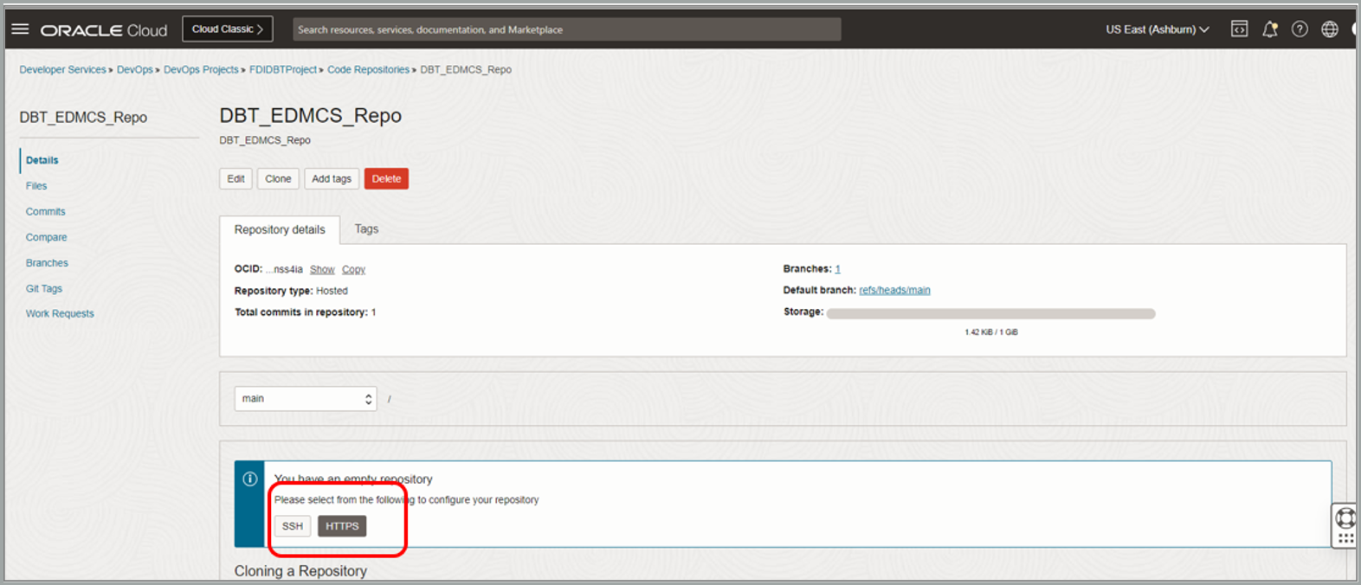The height and width of the screenshot is (585, 1361).
Task: Open Git Tags in the sidebar
Action: pyautogui.click(x=44, y=289)
